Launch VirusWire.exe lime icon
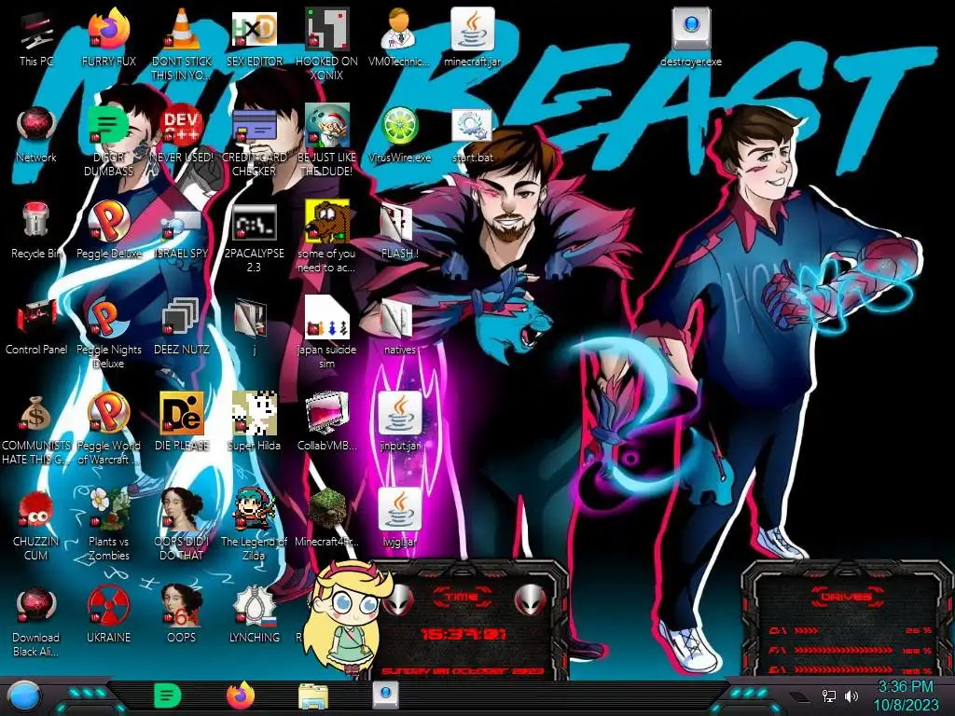The width and height of the screenshot is (955, 716). [399, 134]
